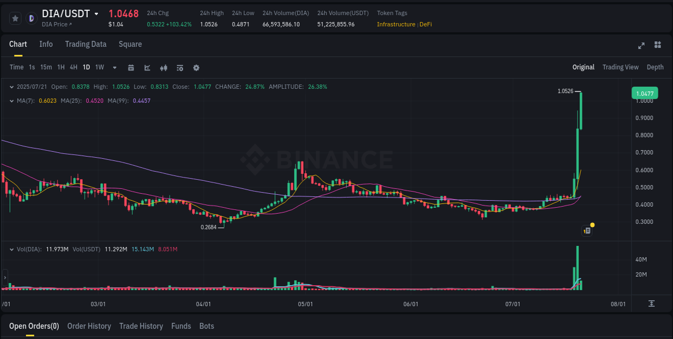673x339 pixels.
Task: Collapse the OHLC info row chevron
Action: pos(12,87)
